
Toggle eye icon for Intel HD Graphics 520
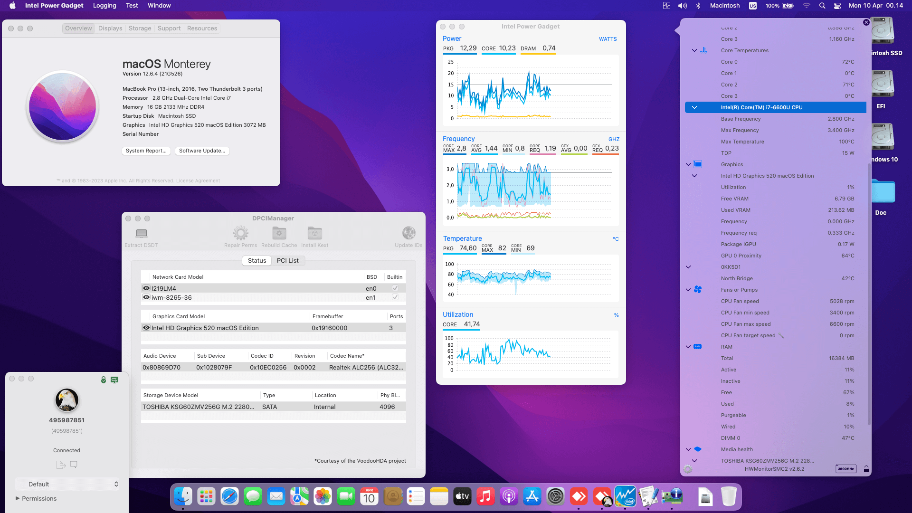click(x=146, y=328)
